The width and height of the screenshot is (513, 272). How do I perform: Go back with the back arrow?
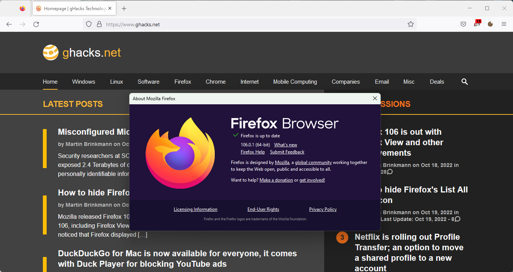point(9,24)
